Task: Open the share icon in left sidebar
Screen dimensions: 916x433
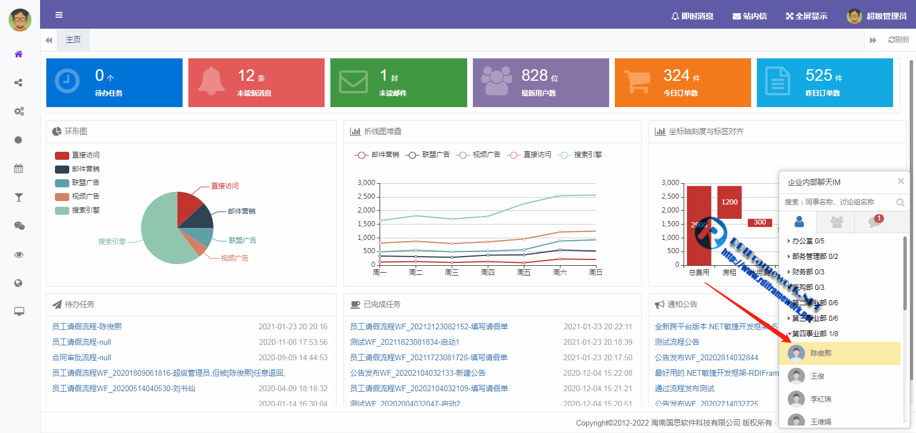Action: (18, 82)
